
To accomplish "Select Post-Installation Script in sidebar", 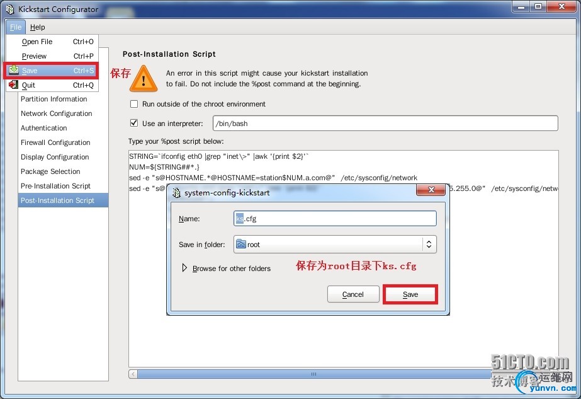I will [x=63, y=200].
